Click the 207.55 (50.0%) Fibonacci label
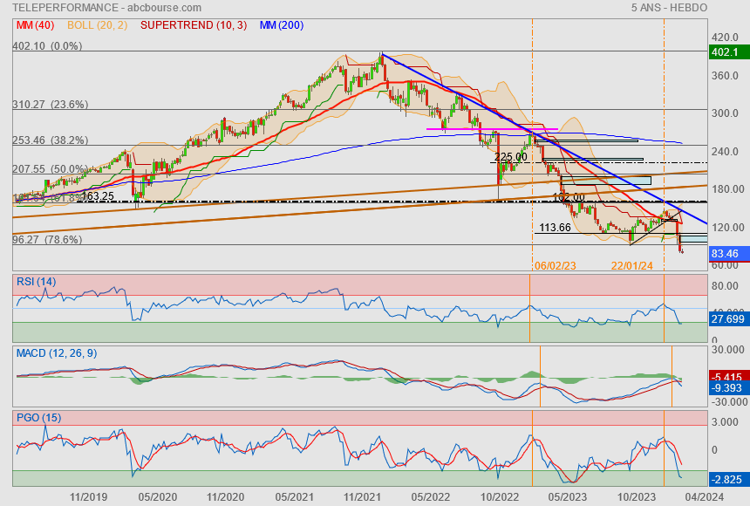 tap(51, 169)
